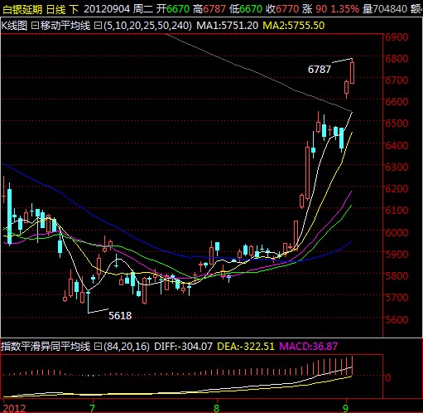Image resolution: width=423 pixels, height=413 pixels.
Task: Click the 5618 low annotation on chart
Action: (120, 316)
